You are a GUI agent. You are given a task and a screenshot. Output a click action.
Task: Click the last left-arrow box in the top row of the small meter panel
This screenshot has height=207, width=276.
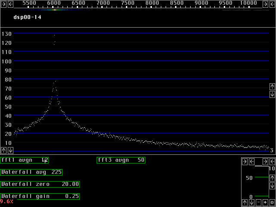tap(272, 161)
